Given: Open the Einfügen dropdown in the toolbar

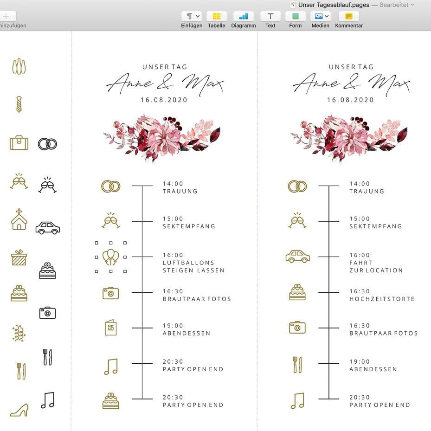Looking at the screenshot, I should (191, 17).
